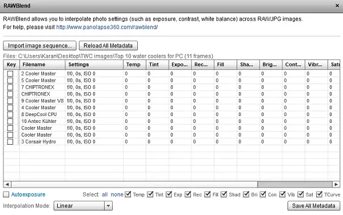343x215 pixels.
Task: Click the scrollbar left arrow
Action: [7, 184]
